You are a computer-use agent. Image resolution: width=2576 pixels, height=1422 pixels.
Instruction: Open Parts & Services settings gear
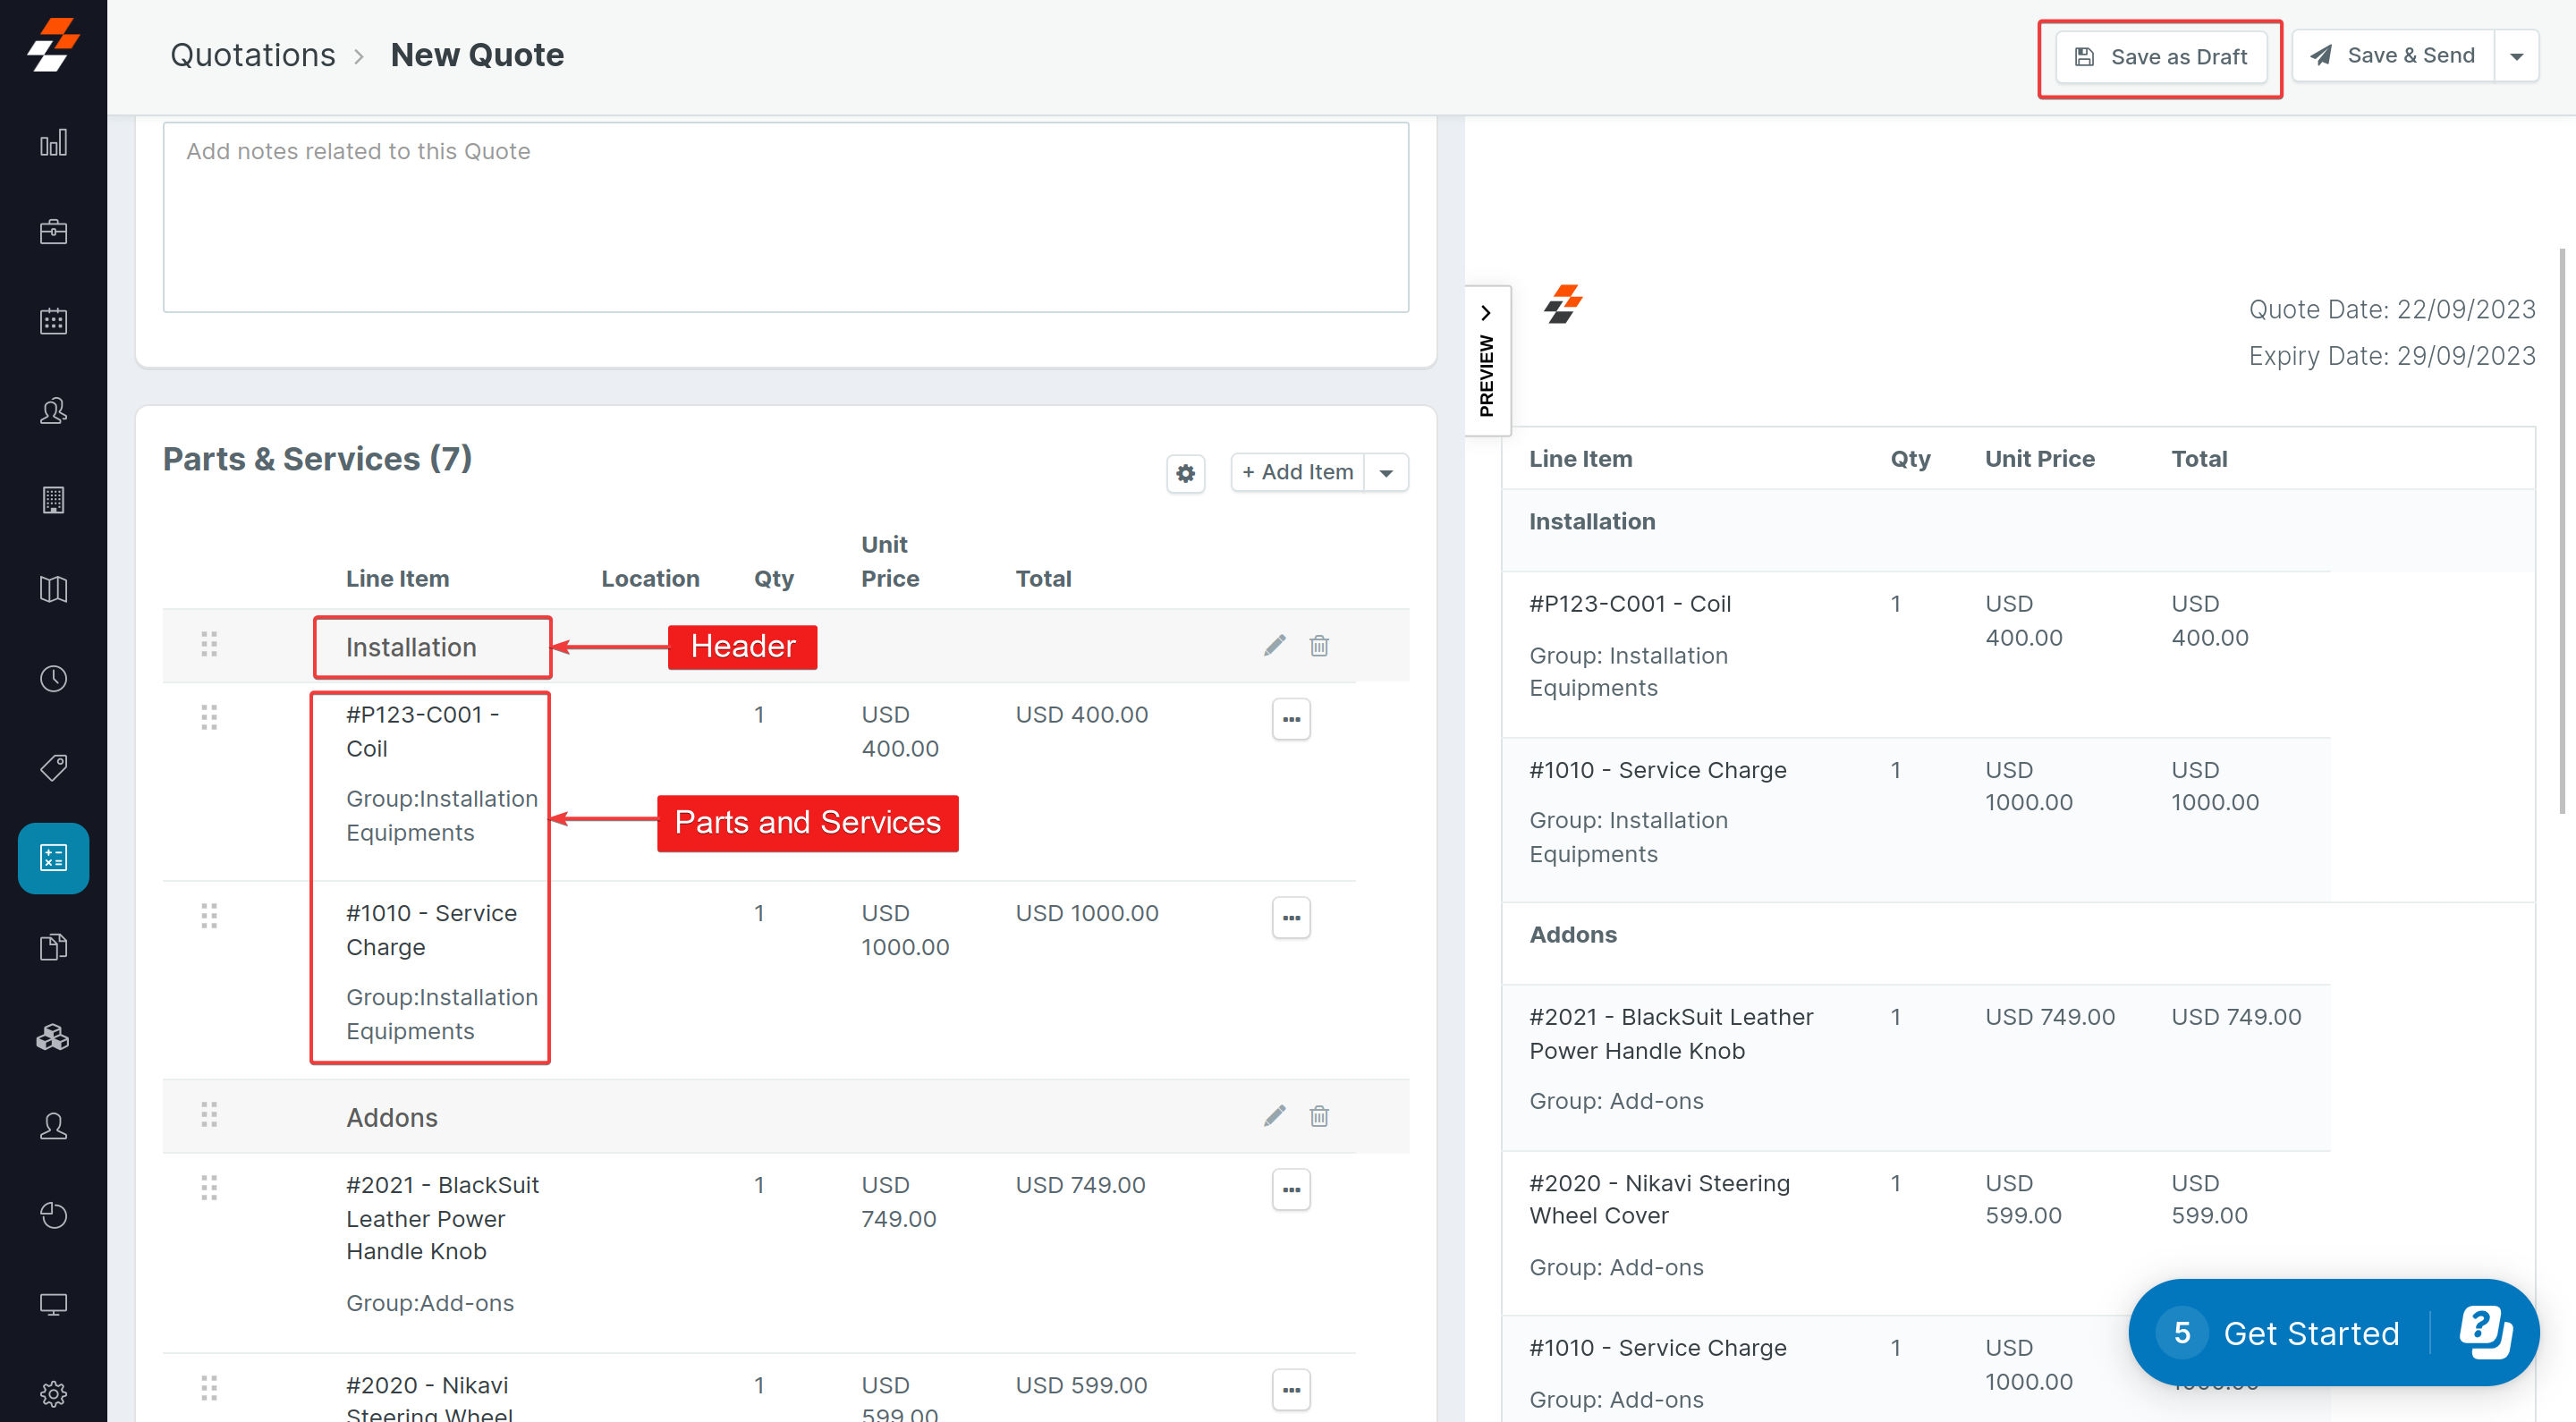pyautogui.click(x=1185, y=473)
